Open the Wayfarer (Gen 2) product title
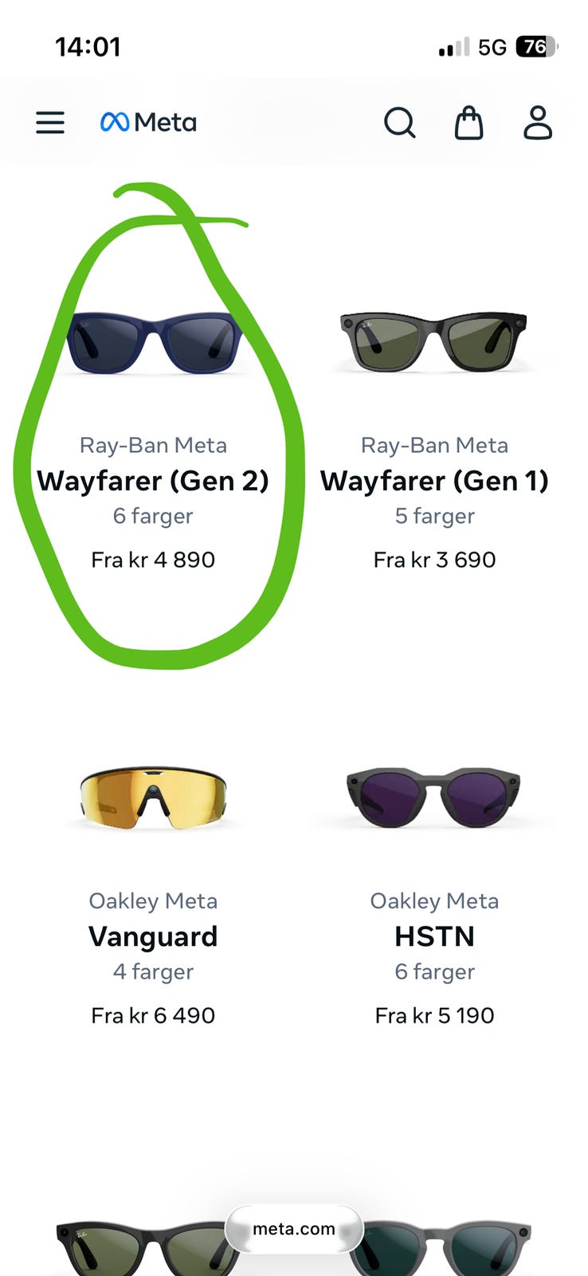This screenshot has width=588, height=1276. tap(153, 481)
